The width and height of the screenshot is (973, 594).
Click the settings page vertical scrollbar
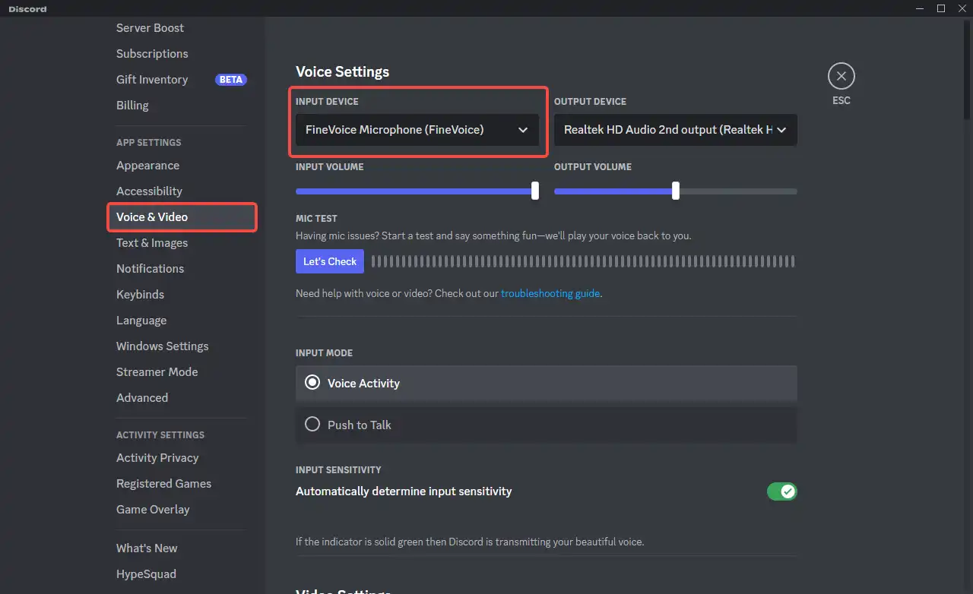click(x=968, y=68)
